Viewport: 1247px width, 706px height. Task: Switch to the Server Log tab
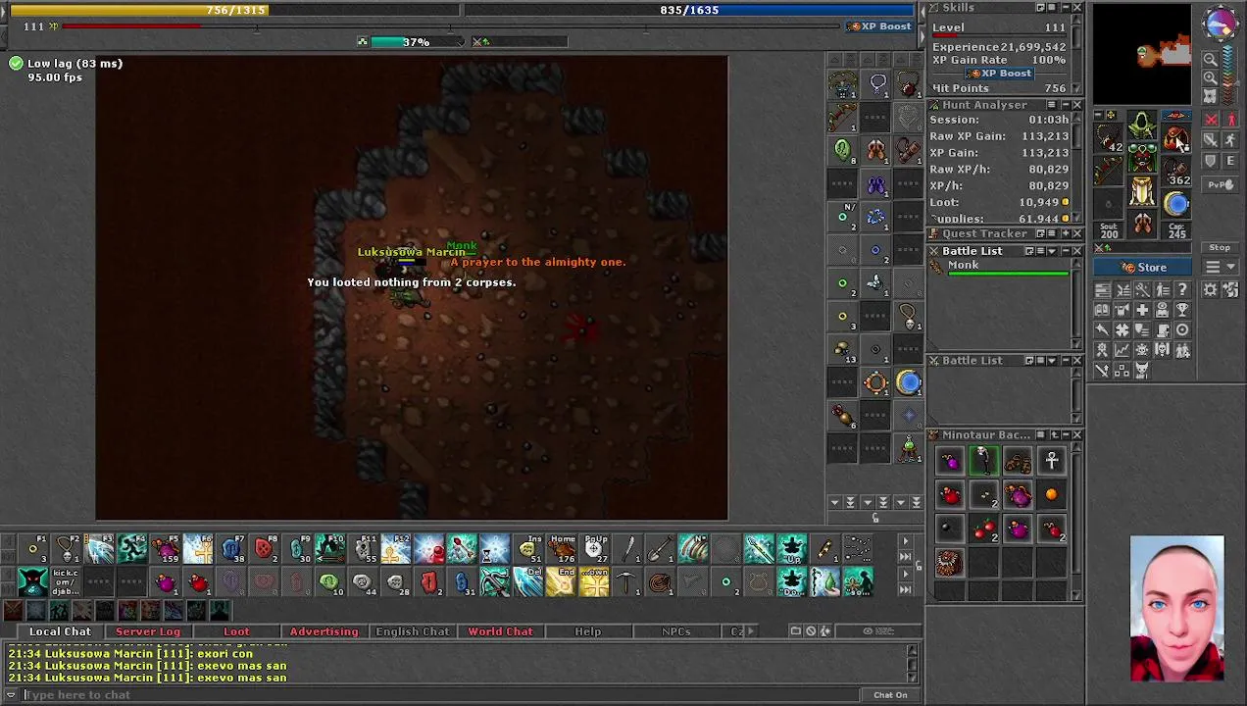pos(148,631)
